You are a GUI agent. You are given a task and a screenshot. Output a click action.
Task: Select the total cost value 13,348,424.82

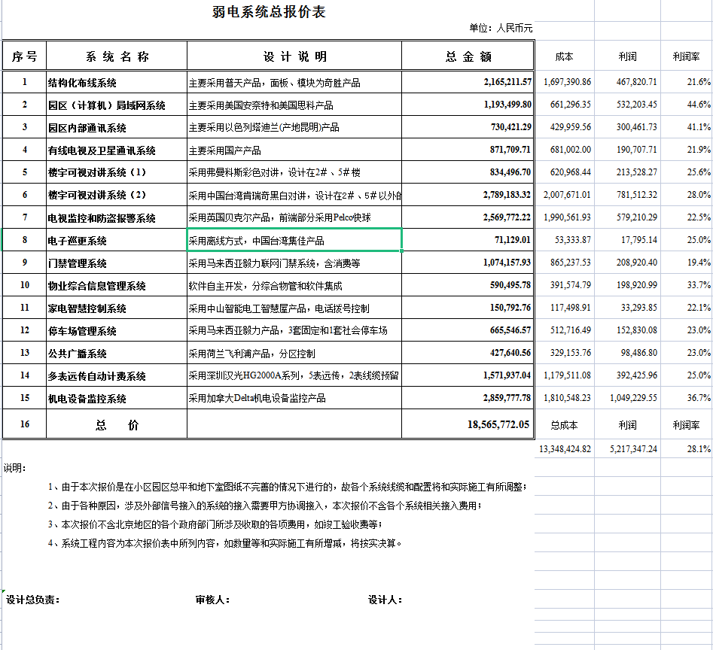pyautogui.click(x=564, y=449)
